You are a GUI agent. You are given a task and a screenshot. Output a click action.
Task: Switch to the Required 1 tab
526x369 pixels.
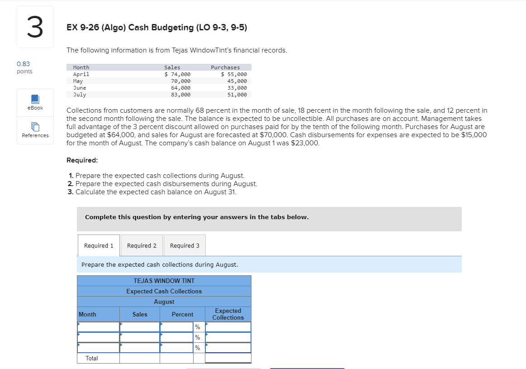point(99,245)
